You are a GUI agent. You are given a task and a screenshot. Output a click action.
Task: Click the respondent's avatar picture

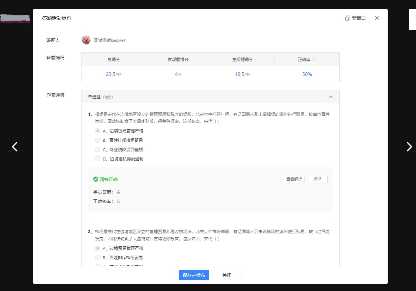coord(86,40)
